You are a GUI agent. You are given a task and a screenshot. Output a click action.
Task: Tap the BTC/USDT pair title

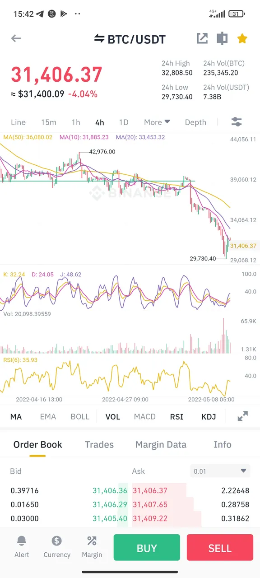[x=136, y=39]
